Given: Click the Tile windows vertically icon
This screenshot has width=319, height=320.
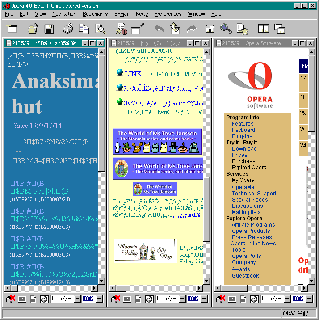Looking at the screenshot, I should 263,28.
